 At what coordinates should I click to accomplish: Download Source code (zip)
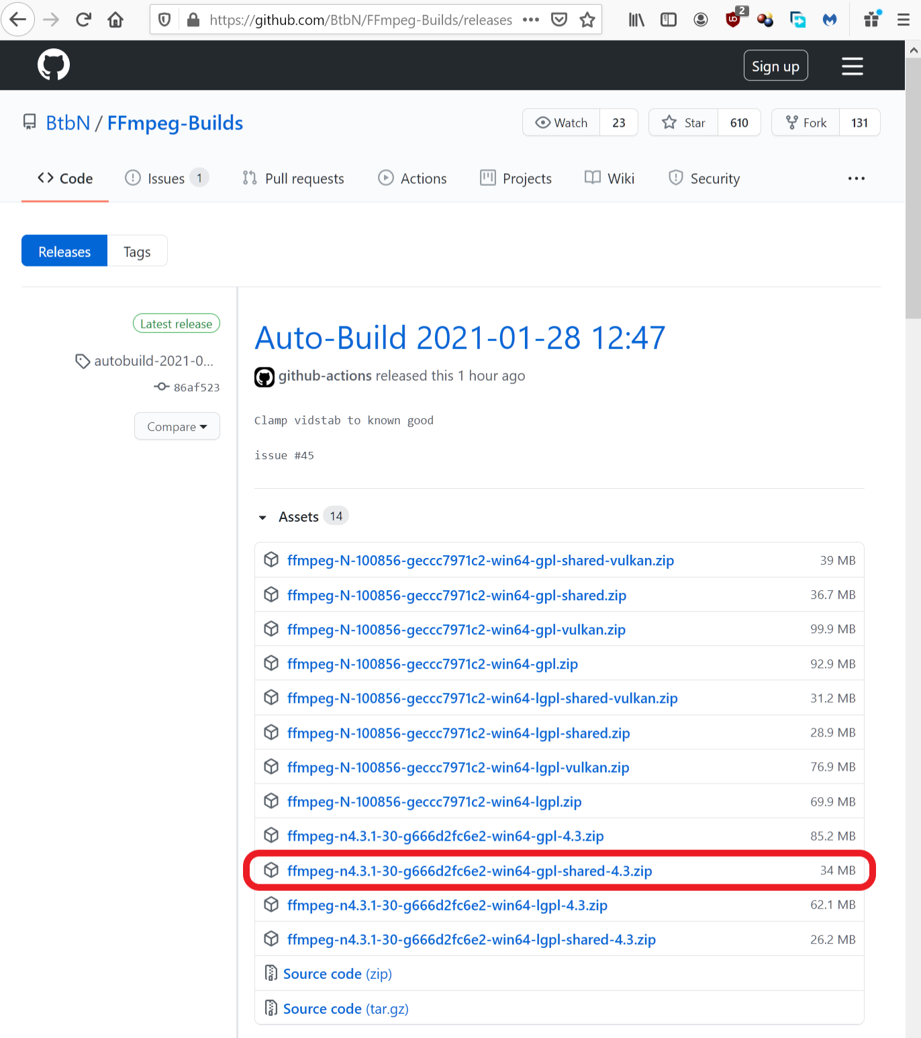click(x=338, y=974)
